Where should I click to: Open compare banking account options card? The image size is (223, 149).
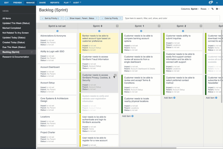click(141, 43)
